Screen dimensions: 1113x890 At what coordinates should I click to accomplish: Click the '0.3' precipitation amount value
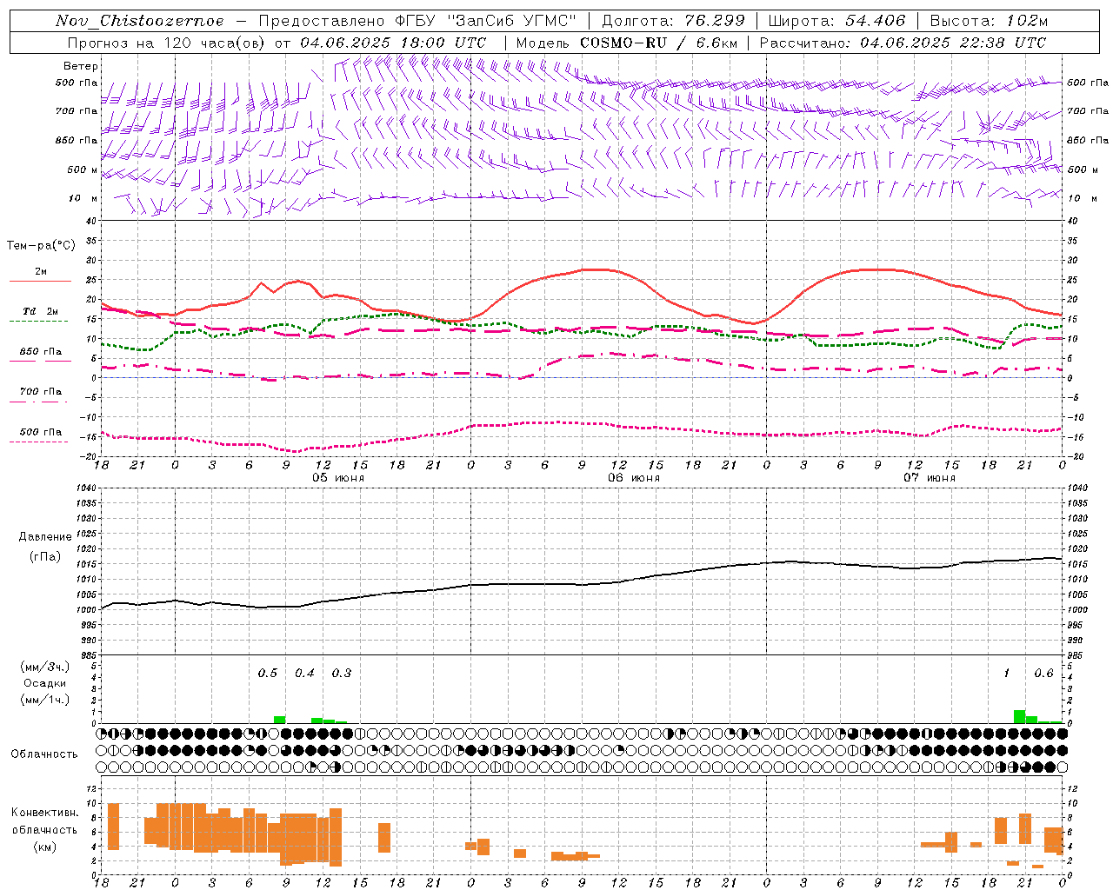pyautogui.click(x=342, y=674)
